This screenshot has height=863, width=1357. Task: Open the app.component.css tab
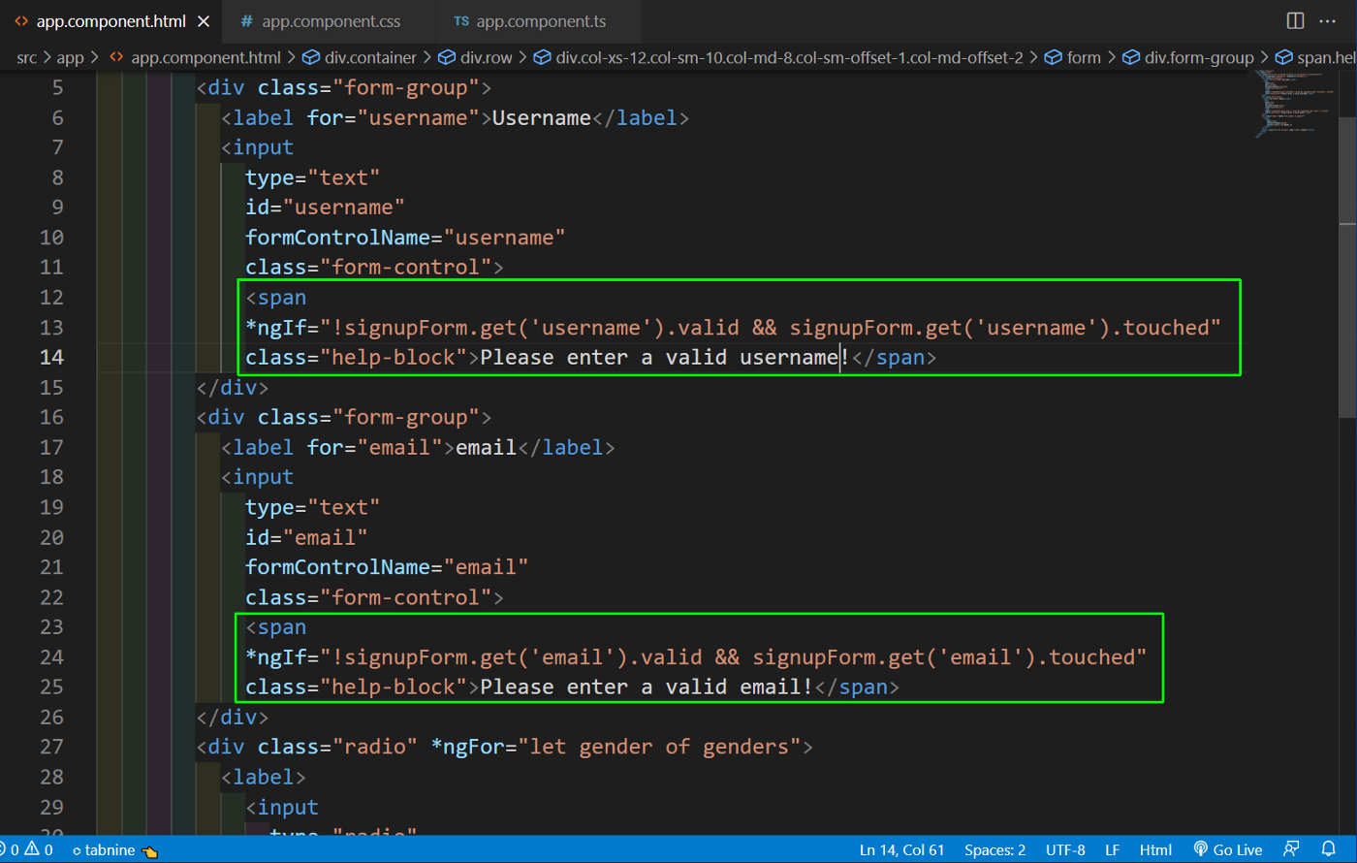click(331, 21)
